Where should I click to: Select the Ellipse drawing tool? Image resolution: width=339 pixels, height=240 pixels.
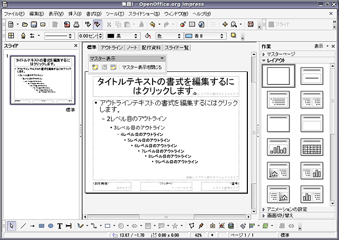[51, 226]
